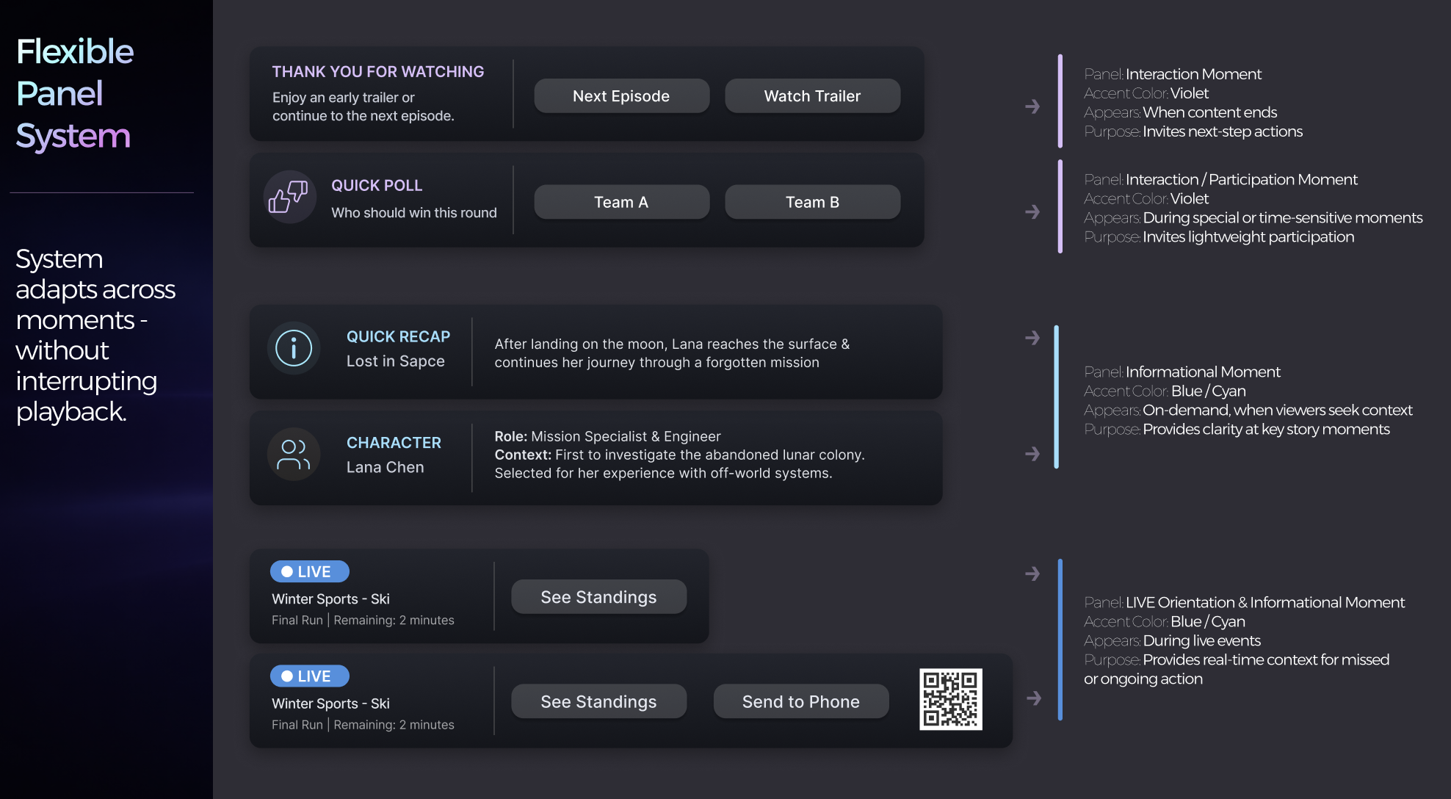Click arrow beside Thank You For Watching panel

click(x=1032, y=106)
